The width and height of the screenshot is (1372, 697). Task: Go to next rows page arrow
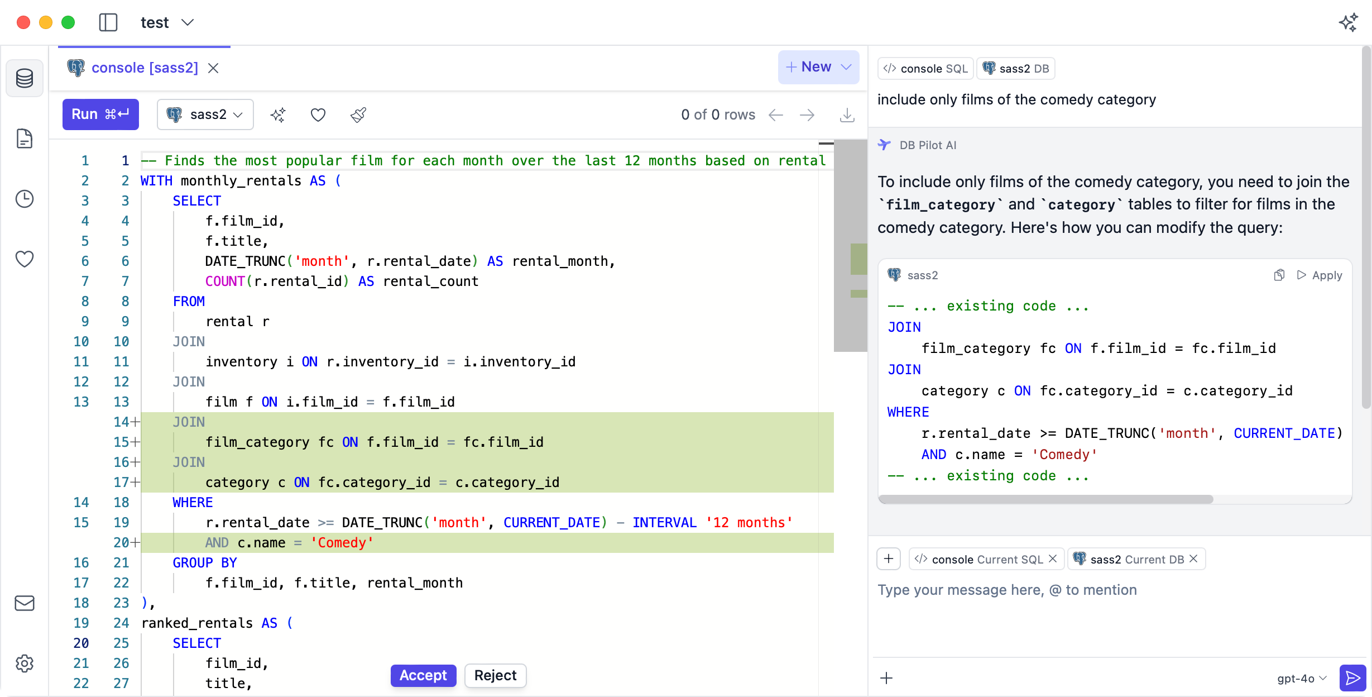coord(807,115)
